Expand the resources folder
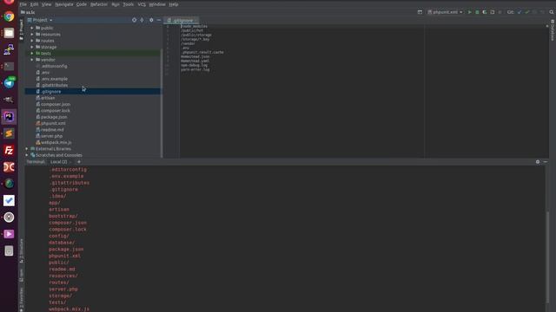 [32, 35]
